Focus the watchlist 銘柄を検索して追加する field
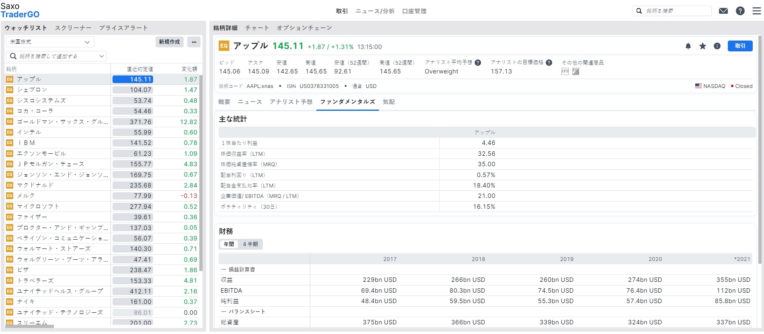Screen dimensions: 764x334 tap(56, 56)
